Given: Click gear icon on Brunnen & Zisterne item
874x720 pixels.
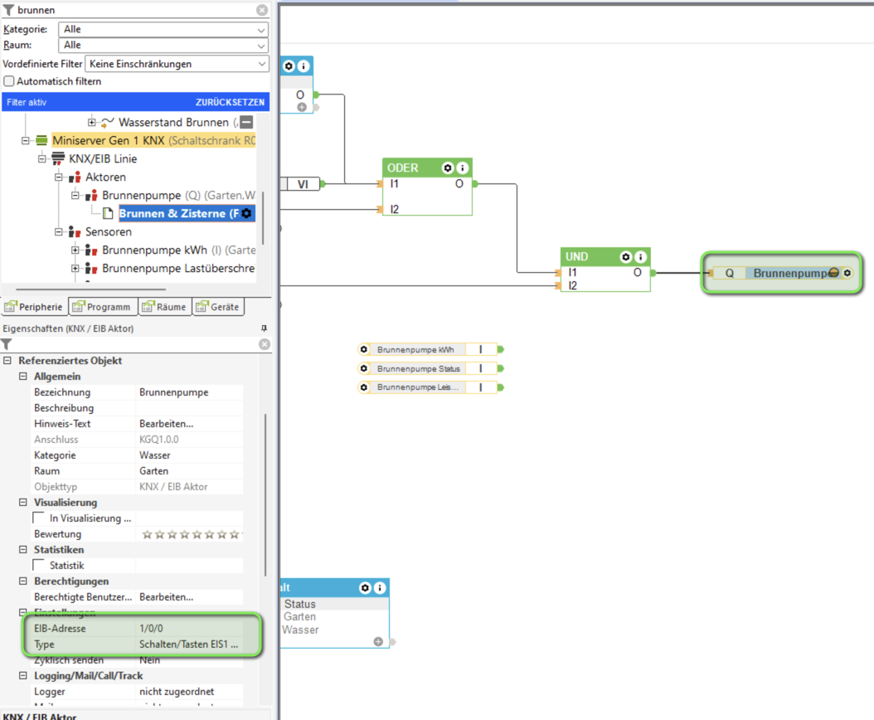Looking at the screenshot, I should [x=246, y=214].
